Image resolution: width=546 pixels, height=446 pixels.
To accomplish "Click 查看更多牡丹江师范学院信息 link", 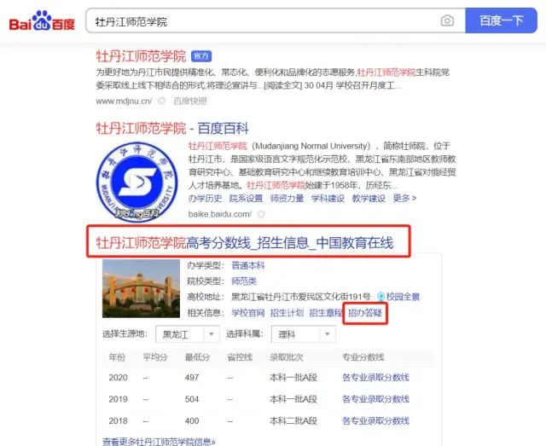I will (159, 442).
